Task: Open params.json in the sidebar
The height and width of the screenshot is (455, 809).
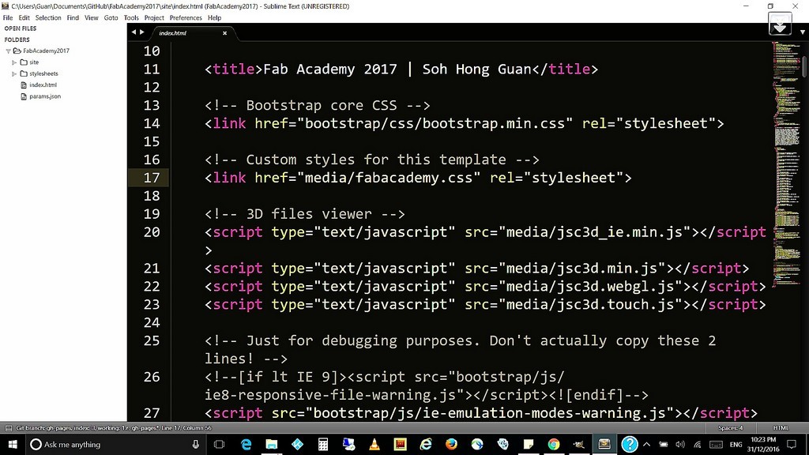Action: 45,96
